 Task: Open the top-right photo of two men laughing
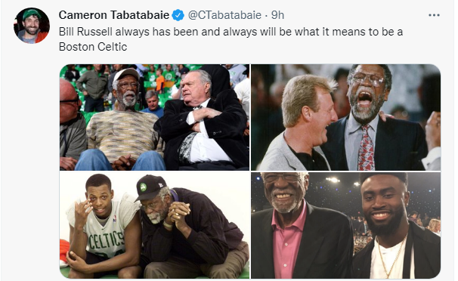(346, 117)
